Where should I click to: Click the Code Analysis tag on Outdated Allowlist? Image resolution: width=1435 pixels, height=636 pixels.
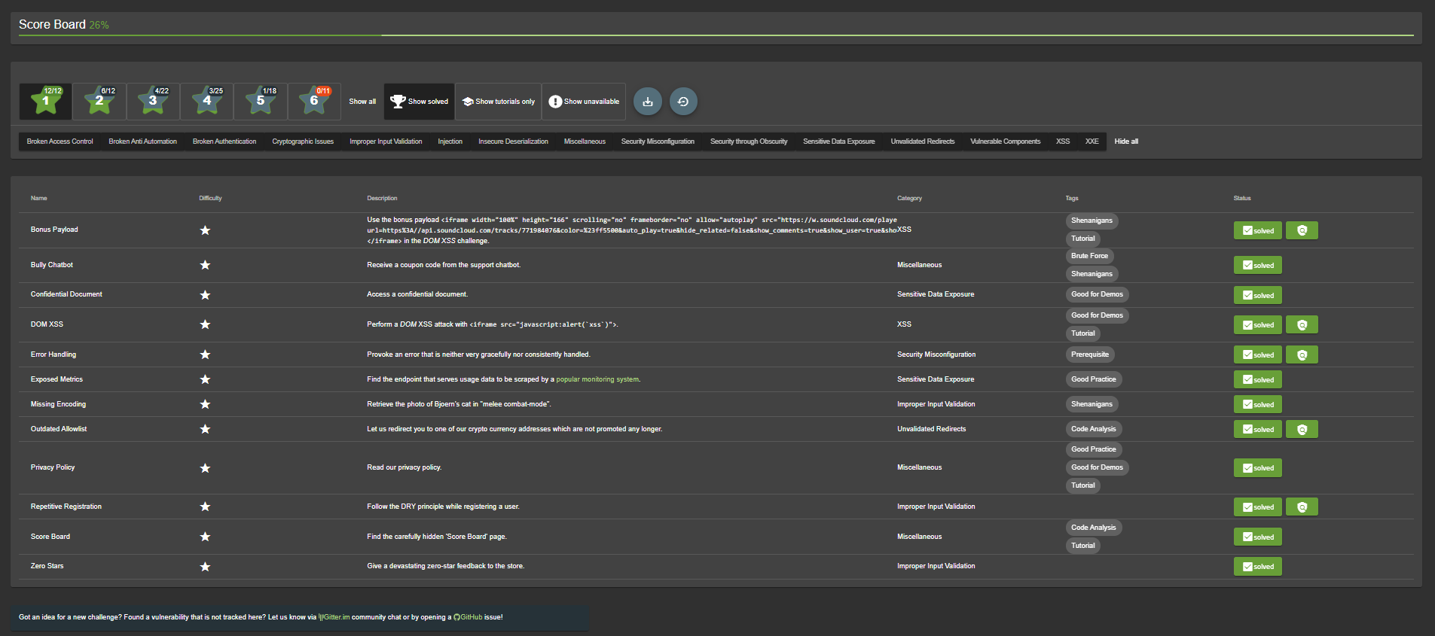1094,429
